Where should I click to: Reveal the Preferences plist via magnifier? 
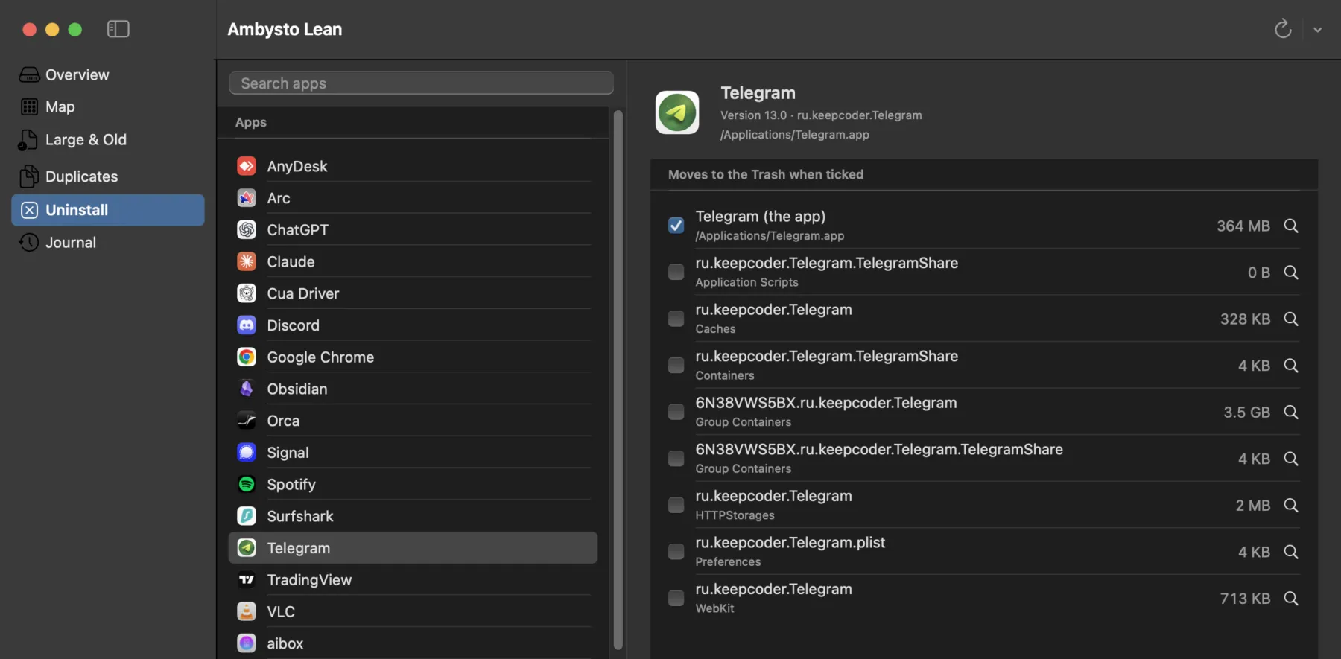tap(1291, 552)
